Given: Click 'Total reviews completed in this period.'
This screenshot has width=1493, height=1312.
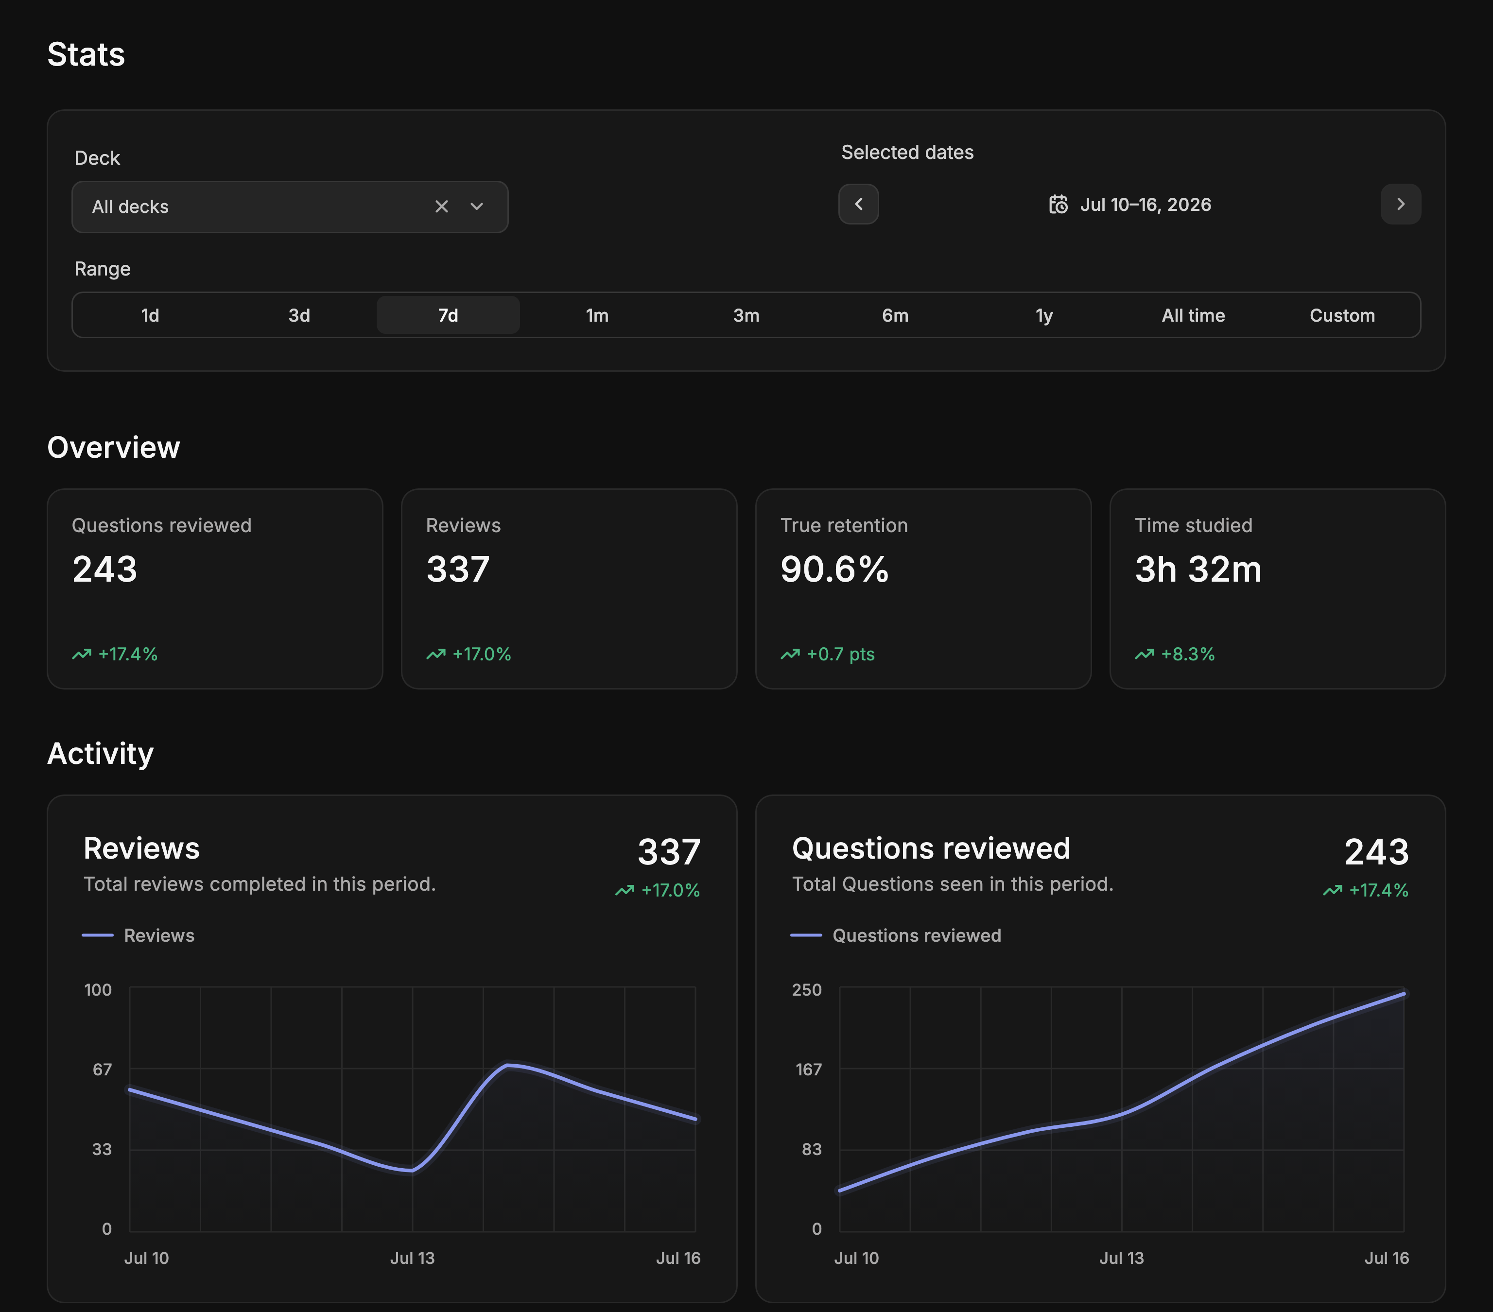Looking at the screenshot, I should click(x=260, y=884).
